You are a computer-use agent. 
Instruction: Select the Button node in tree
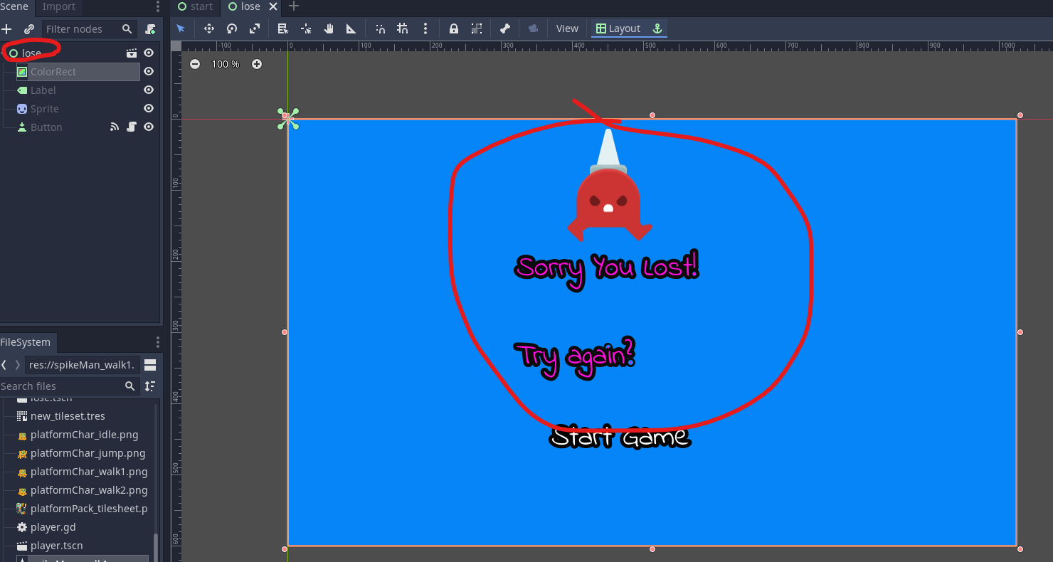[46, 127]
